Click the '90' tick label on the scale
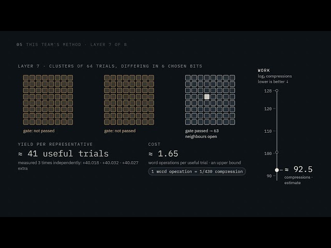Screen dimensions: 331x248 269,176
